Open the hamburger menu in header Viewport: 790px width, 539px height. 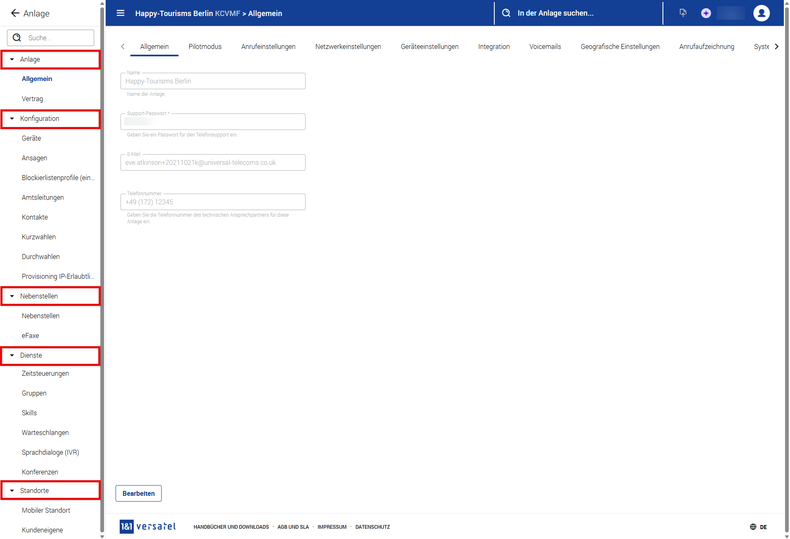[120, 13]
